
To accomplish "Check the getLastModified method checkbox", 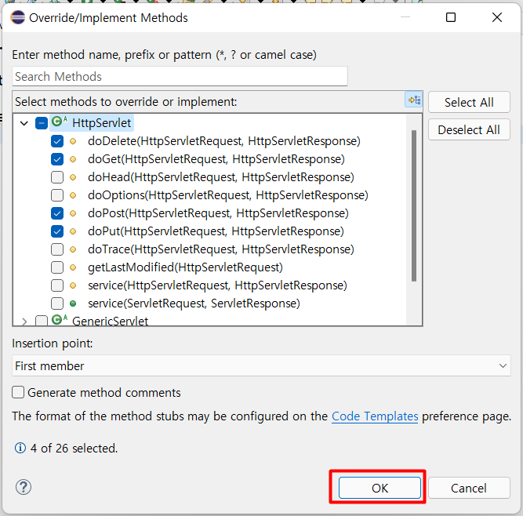I will 57,267.
